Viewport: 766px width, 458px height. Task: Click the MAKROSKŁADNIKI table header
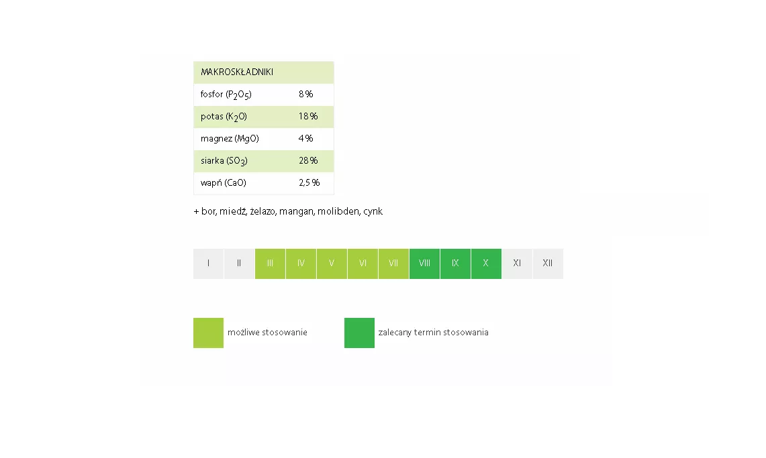click(x=263, y=72)
